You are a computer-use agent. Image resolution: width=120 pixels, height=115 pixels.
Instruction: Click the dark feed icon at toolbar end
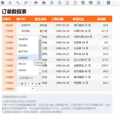(108, 3)
